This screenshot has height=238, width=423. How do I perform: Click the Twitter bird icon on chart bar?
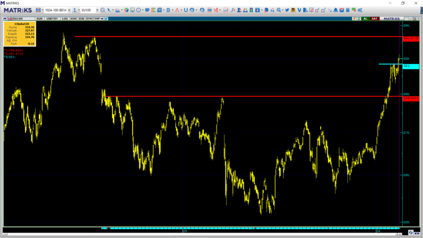106,19
